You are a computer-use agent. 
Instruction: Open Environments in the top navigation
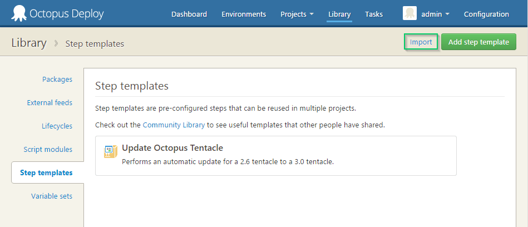[x=244, y=14]
